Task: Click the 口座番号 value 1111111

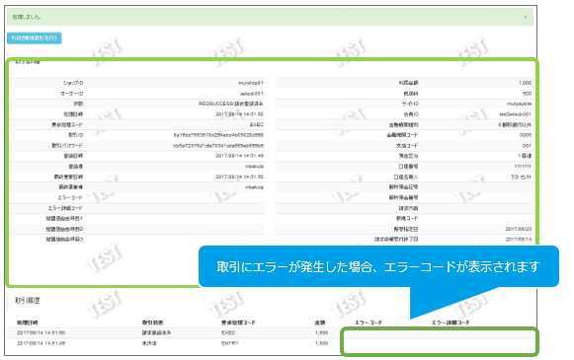Action: coord(523,167)
